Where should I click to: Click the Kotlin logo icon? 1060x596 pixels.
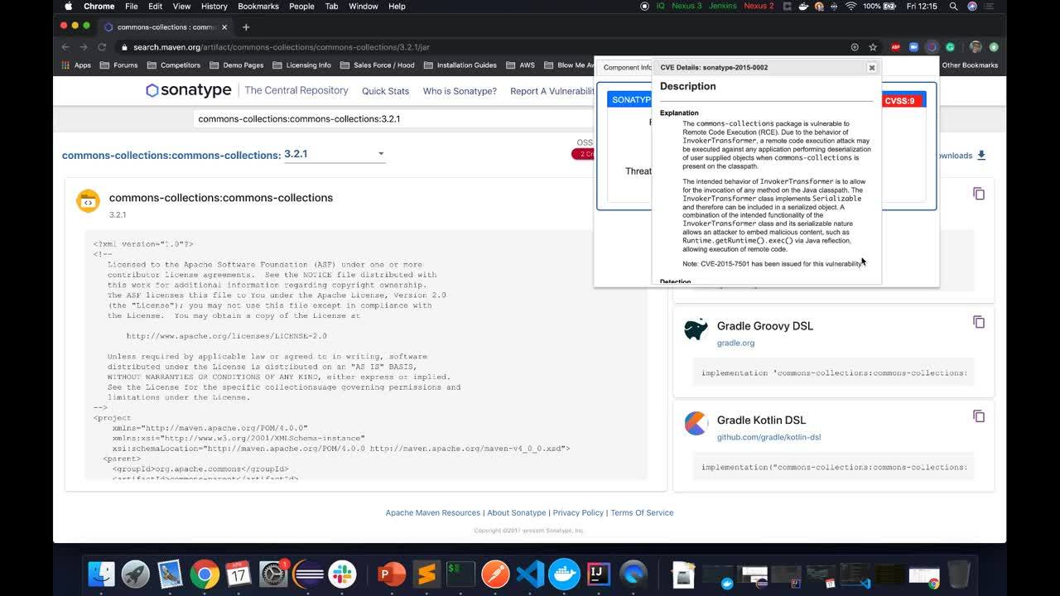[x=696, y=424]
